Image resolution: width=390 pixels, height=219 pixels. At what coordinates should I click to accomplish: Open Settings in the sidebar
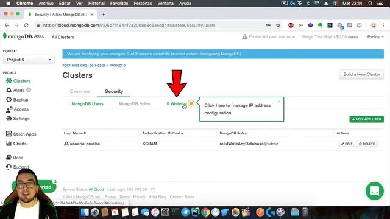(18, 119)
